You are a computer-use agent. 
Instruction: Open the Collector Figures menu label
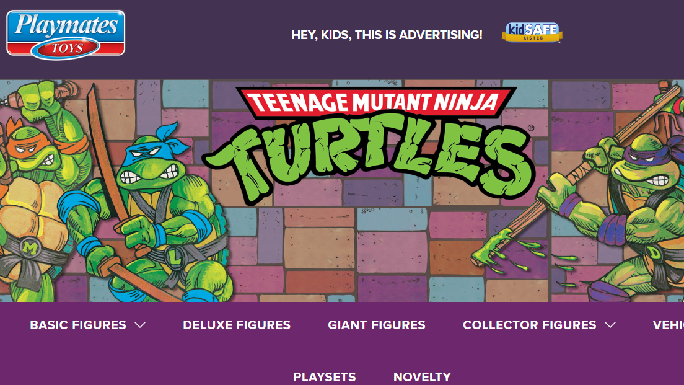click(x=530, y=325)
